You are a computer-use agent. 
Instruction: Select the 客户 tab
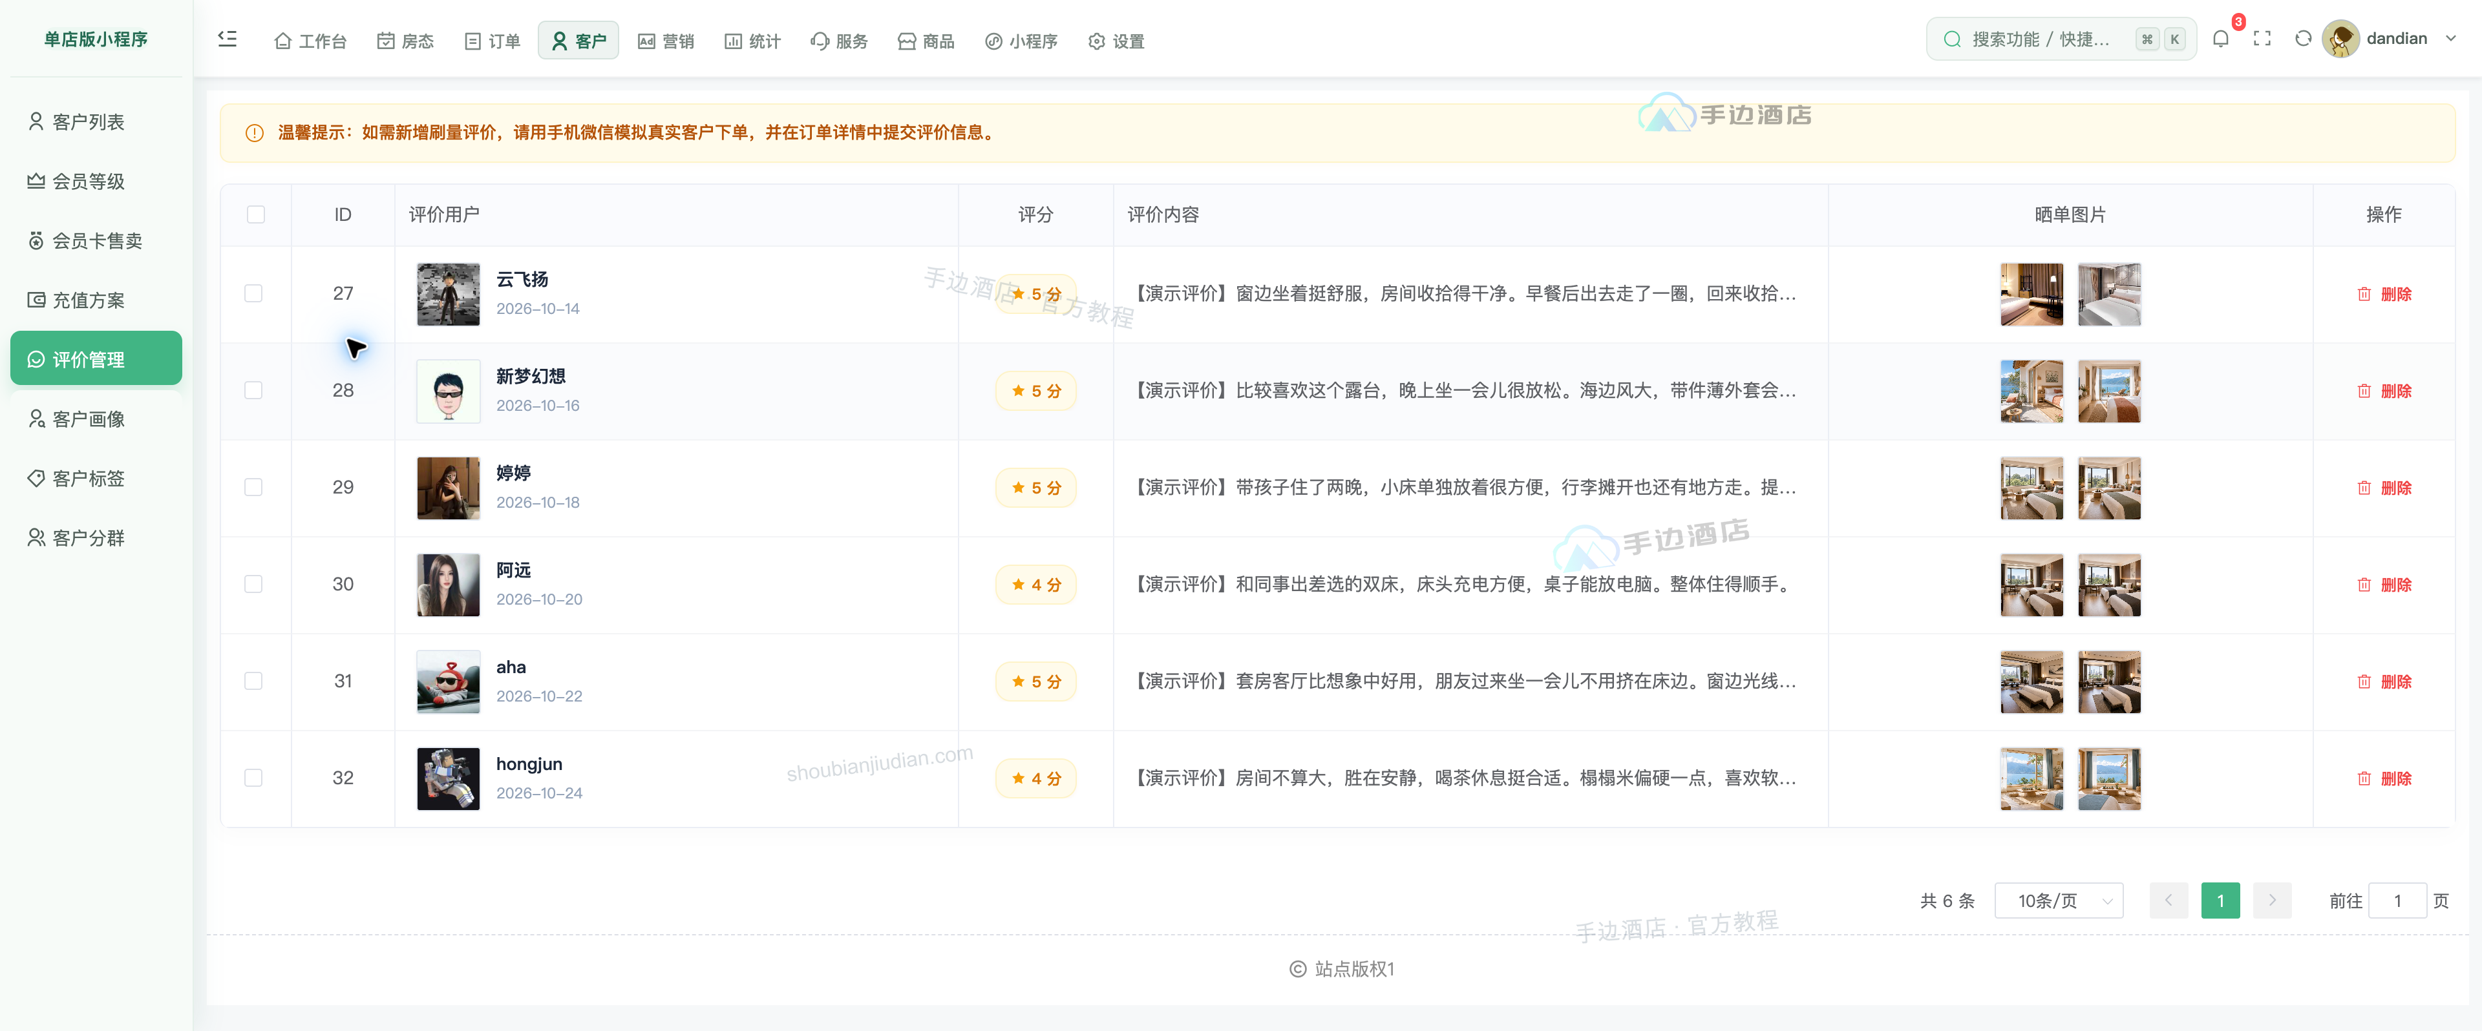[578, 41]
